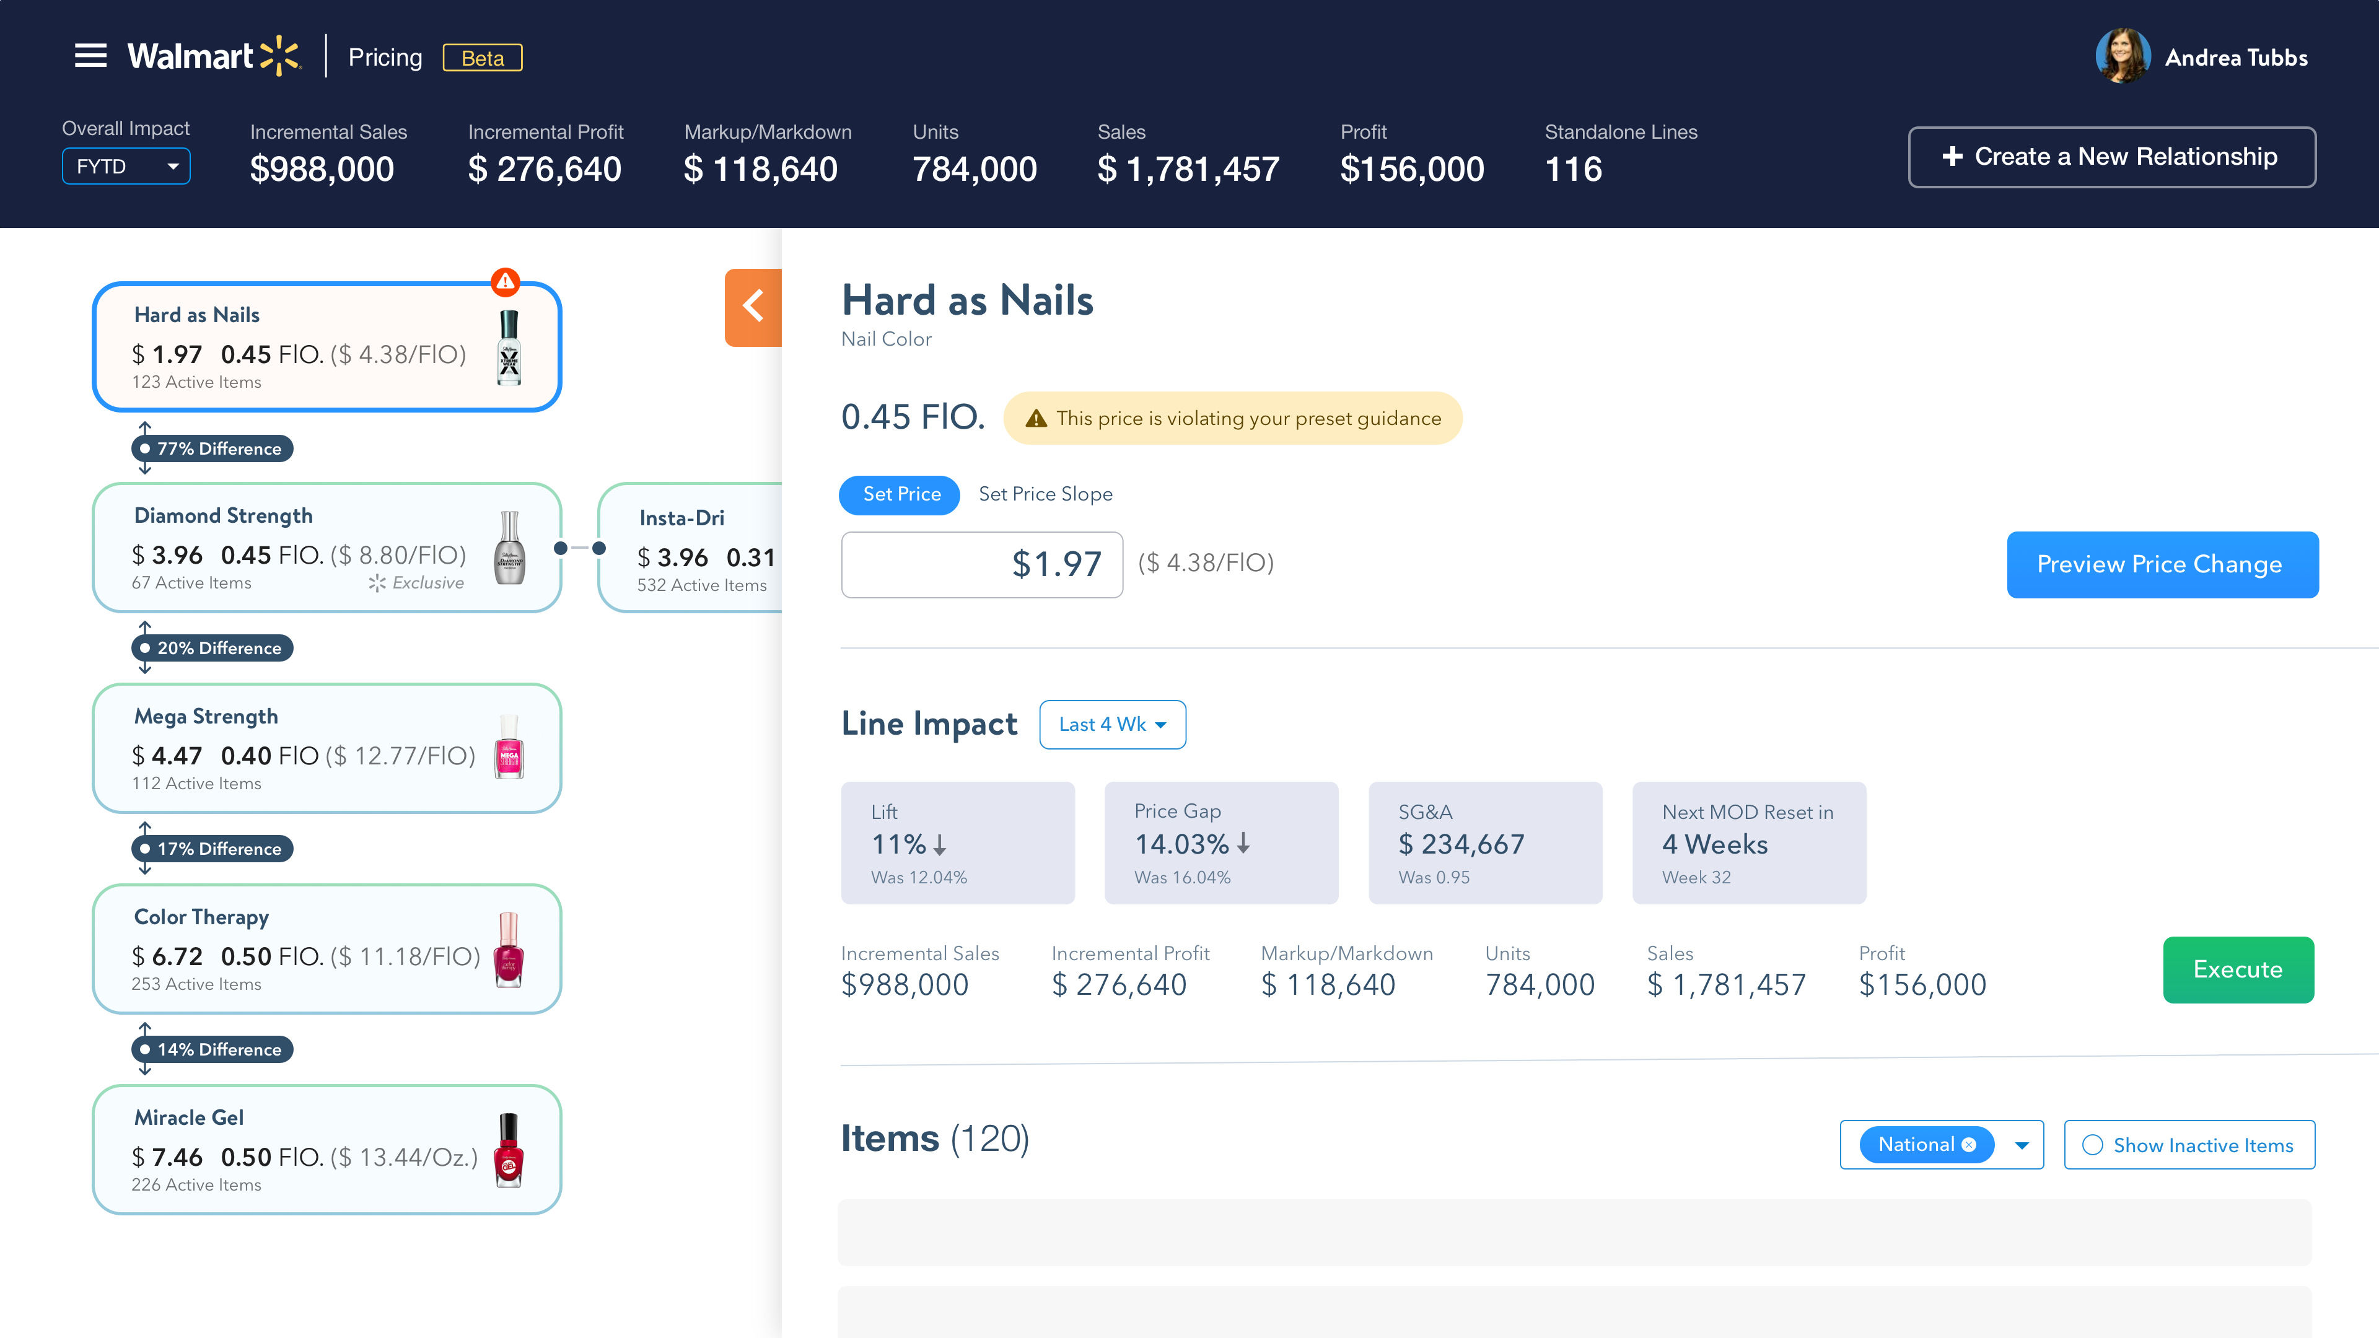The width and height of the screenshot is (2379, 1338).
Task: Click the Nail Color subtitle
Action: point(886,339)
